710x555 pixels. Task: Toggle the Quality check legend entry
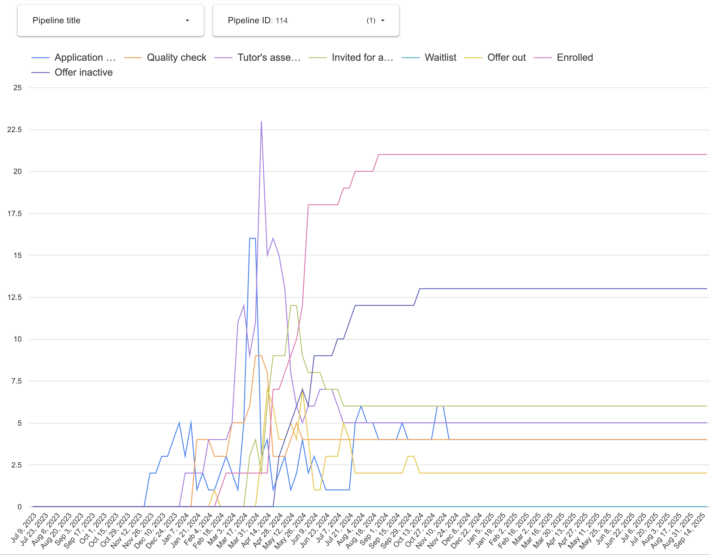(176, 58)
